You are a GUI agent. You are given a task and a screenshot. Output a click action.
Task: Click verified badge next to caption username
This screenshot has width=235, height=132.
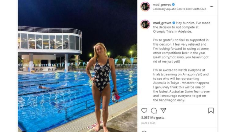(174, 23)
